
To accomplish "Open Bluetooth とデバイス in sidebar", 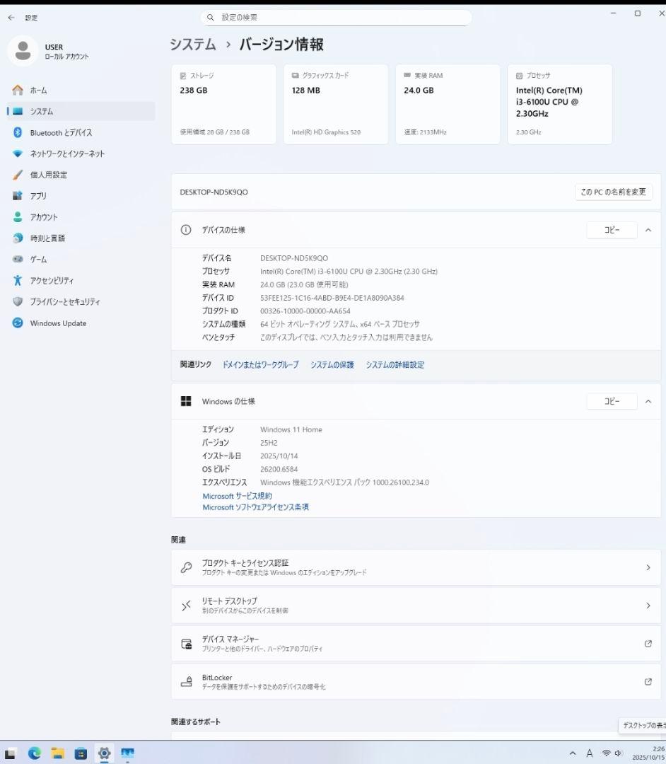I will 61,132.
